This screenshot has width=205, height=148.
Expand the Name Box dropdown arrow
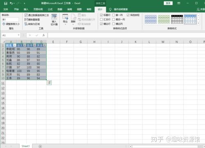coord(18,35)
